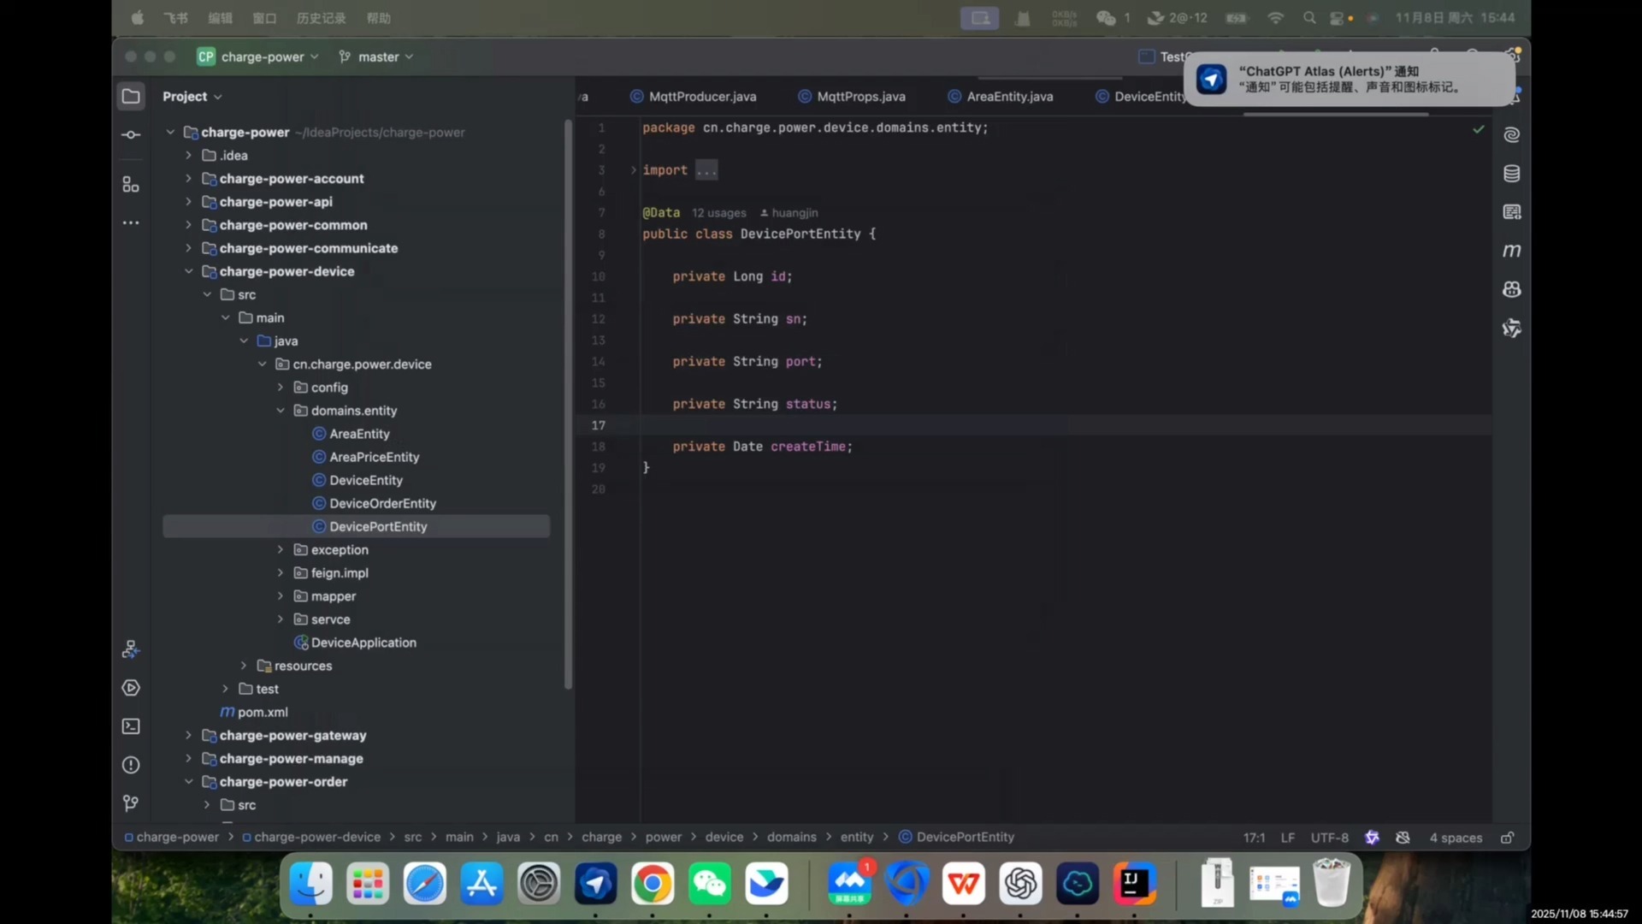The image size is (1642, 924).
Task: Open the Services run icon in sidebar
Action: [x=131, y=688]
